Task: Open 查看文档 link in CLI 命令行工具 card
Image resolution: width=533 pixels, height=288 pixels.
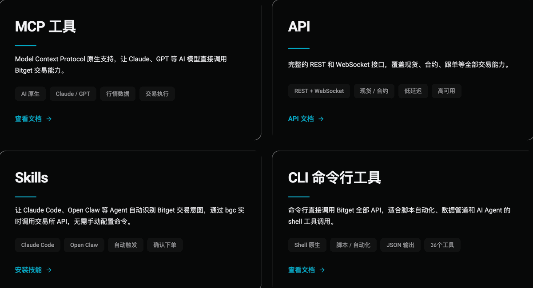Action: 301,270
